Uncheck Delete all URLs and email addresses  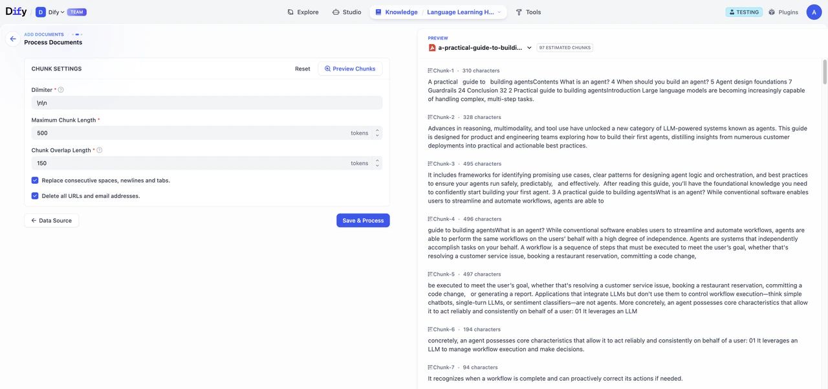pos(35,195)
